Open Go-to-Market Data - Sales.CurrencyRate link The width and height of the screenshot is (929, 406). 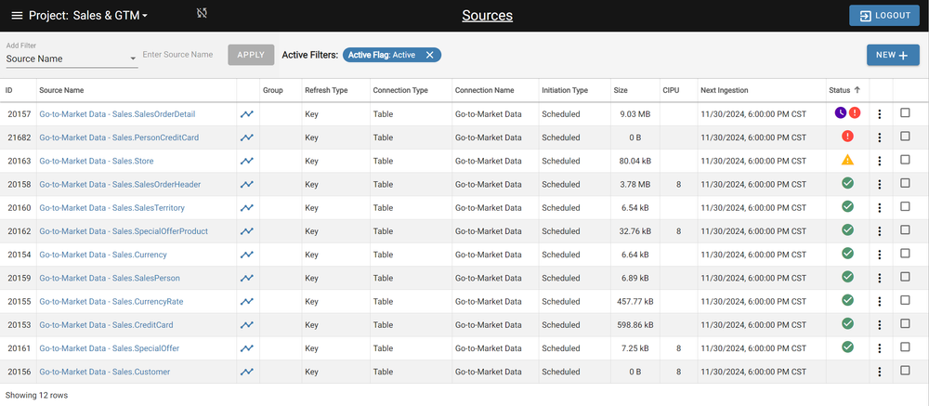(111, 302)
